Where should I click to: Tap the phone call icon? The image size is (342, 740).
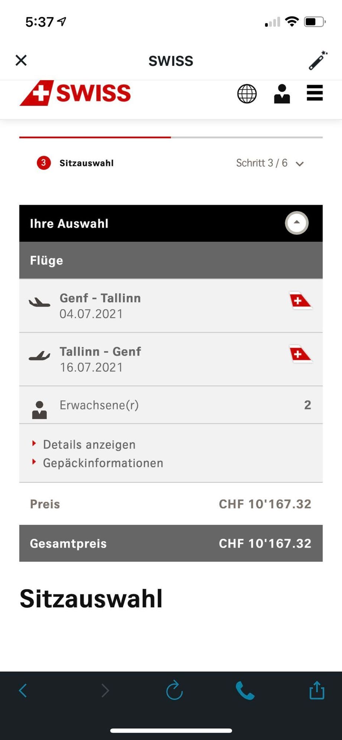[245, 691]
